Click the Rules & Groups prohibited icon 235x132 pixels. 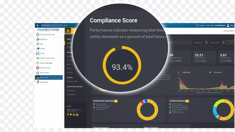click(x=38, y=68)
